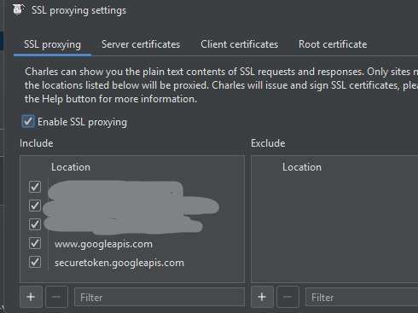Open the Root certificate tab
The image size is (418, 313).
click(x=333, y=44)
